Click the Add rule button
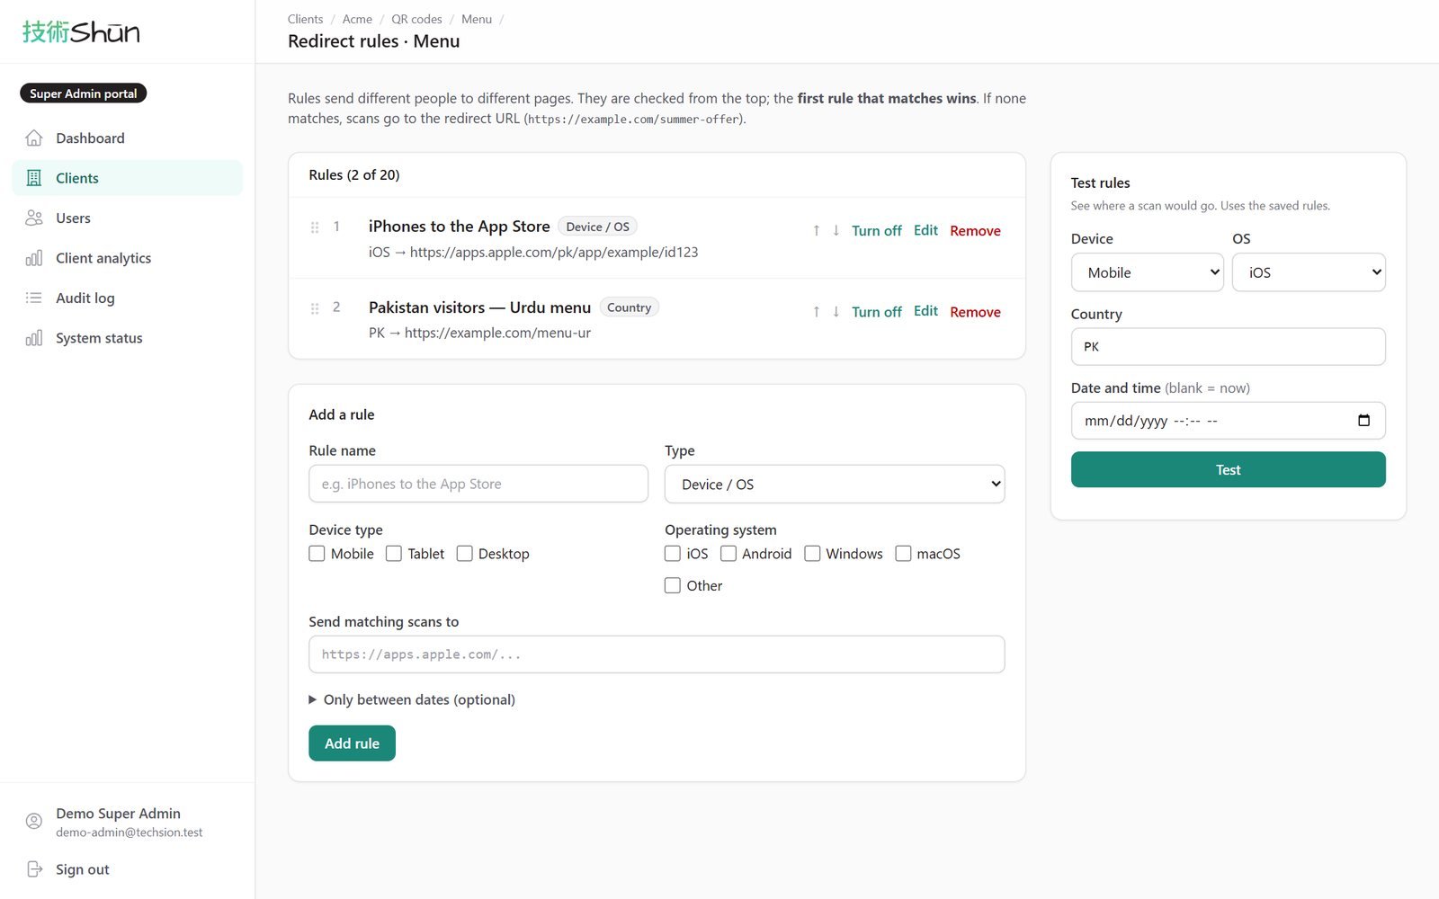Screen dimensions: 1439x899 (352, 743)
